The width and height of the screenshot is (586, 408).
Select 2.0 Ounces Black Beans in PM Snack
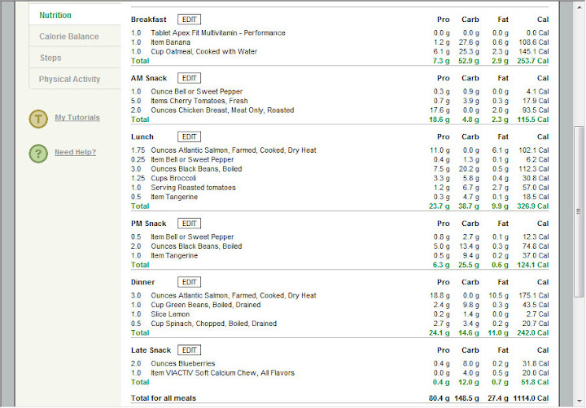click(x=339, y=246)
